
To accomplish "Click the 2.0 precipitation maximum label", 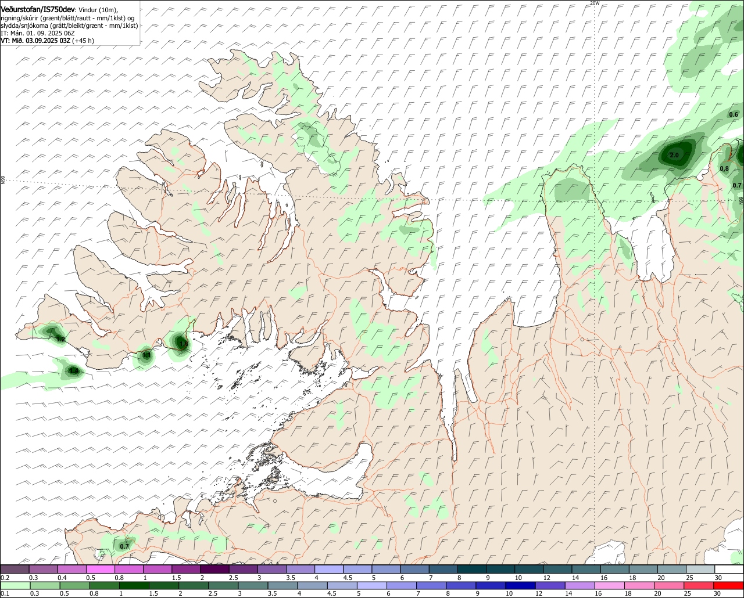I will 674,155.
